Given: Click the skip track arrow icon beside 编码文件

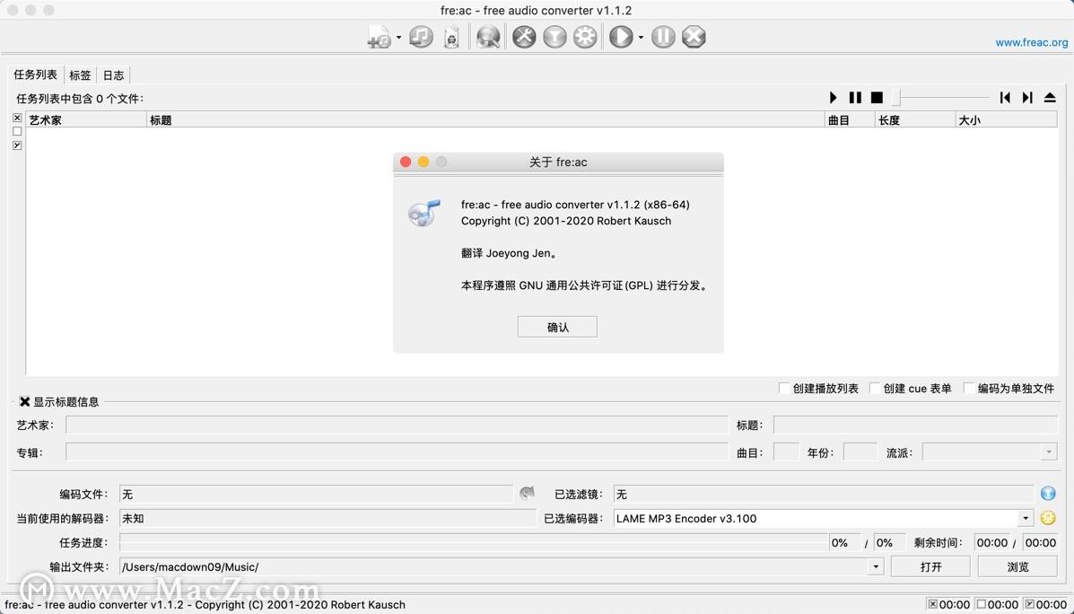Looking at the screenshot, I should pyautogui.click(x=527, y=494).
